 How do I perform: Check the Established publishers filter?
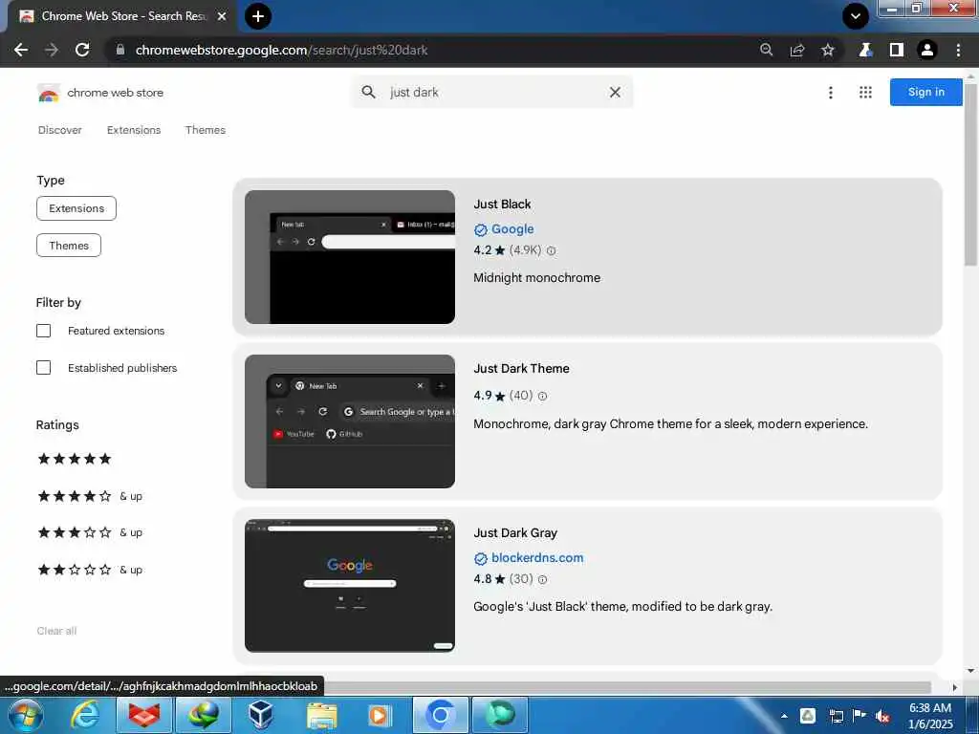point(43,368)
